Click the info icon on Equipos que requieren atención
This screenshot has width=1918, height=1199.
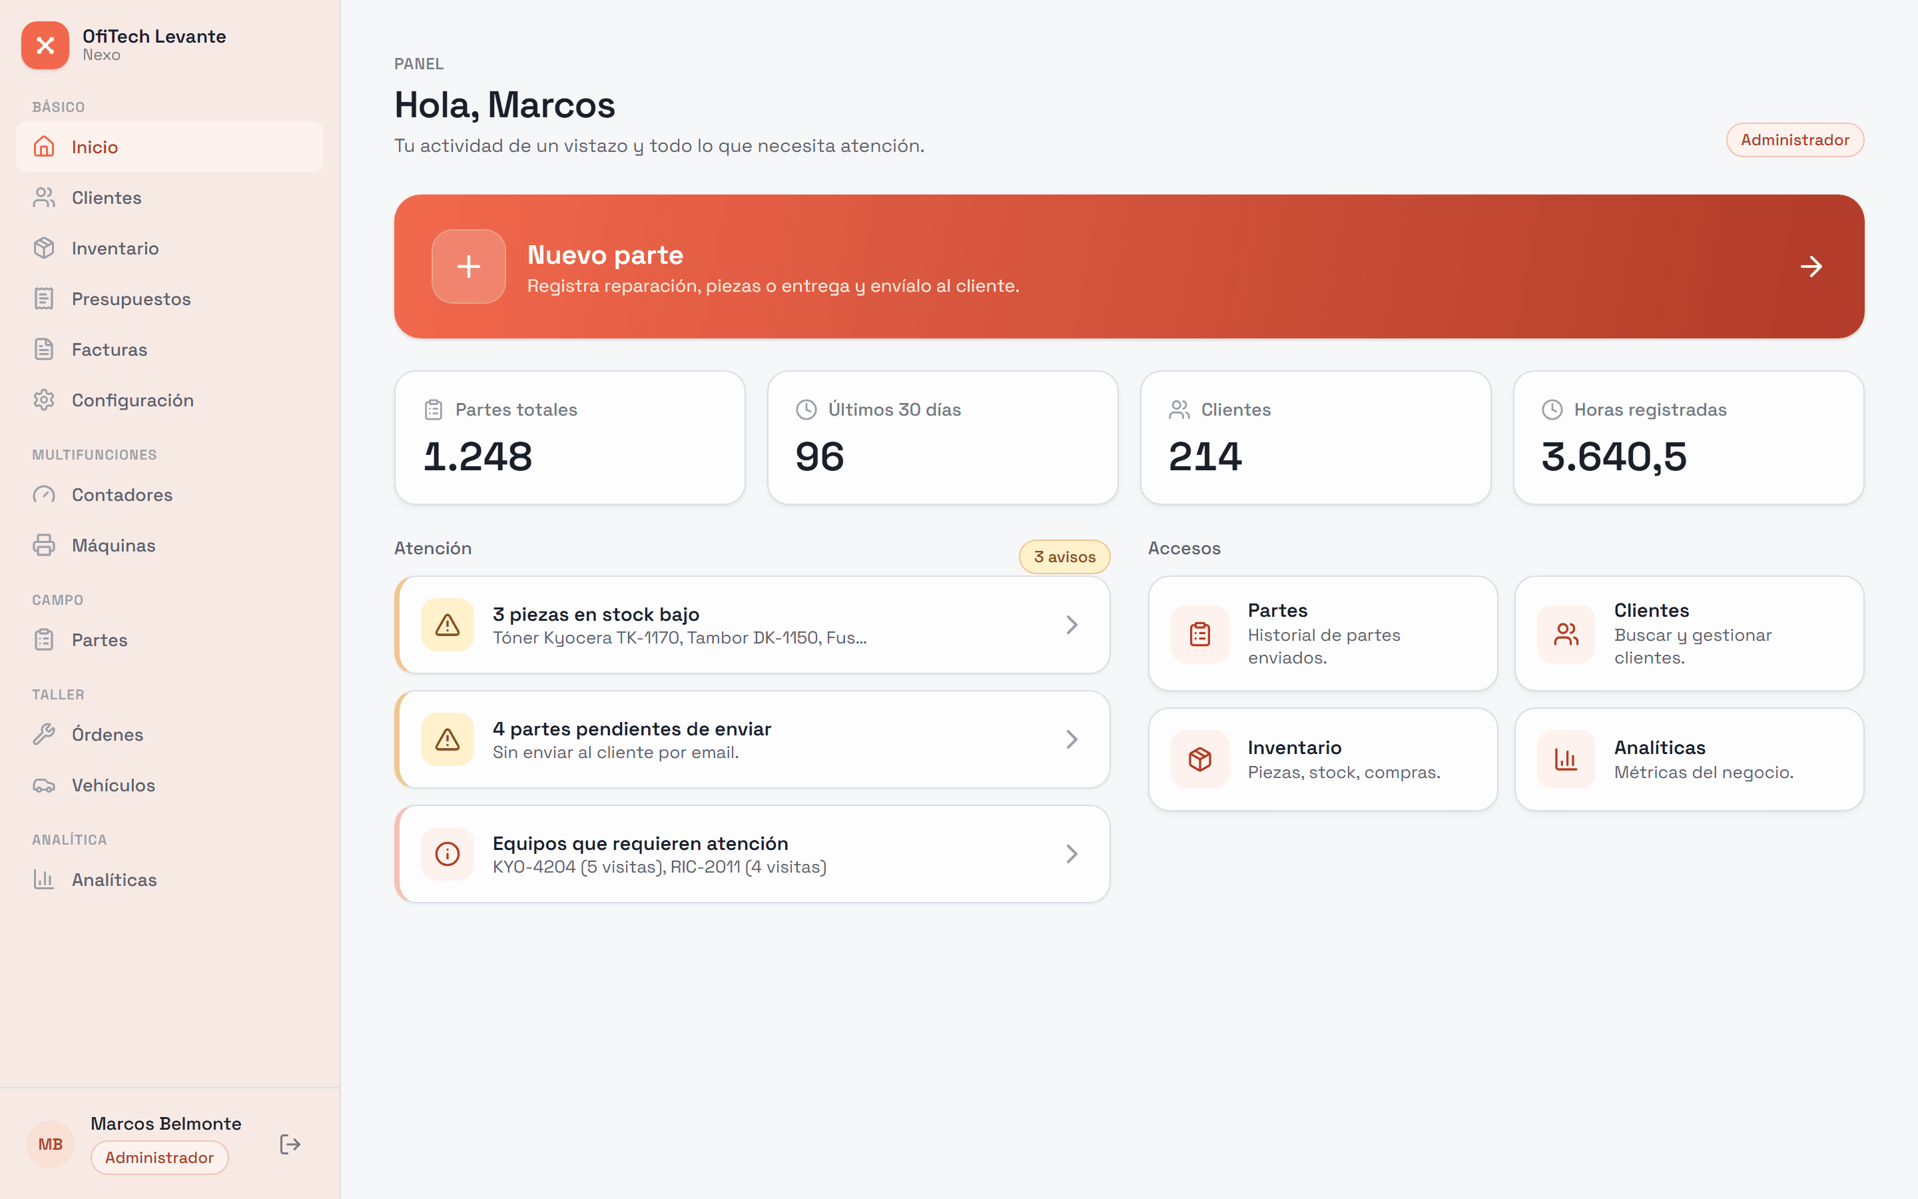(448, 854)
